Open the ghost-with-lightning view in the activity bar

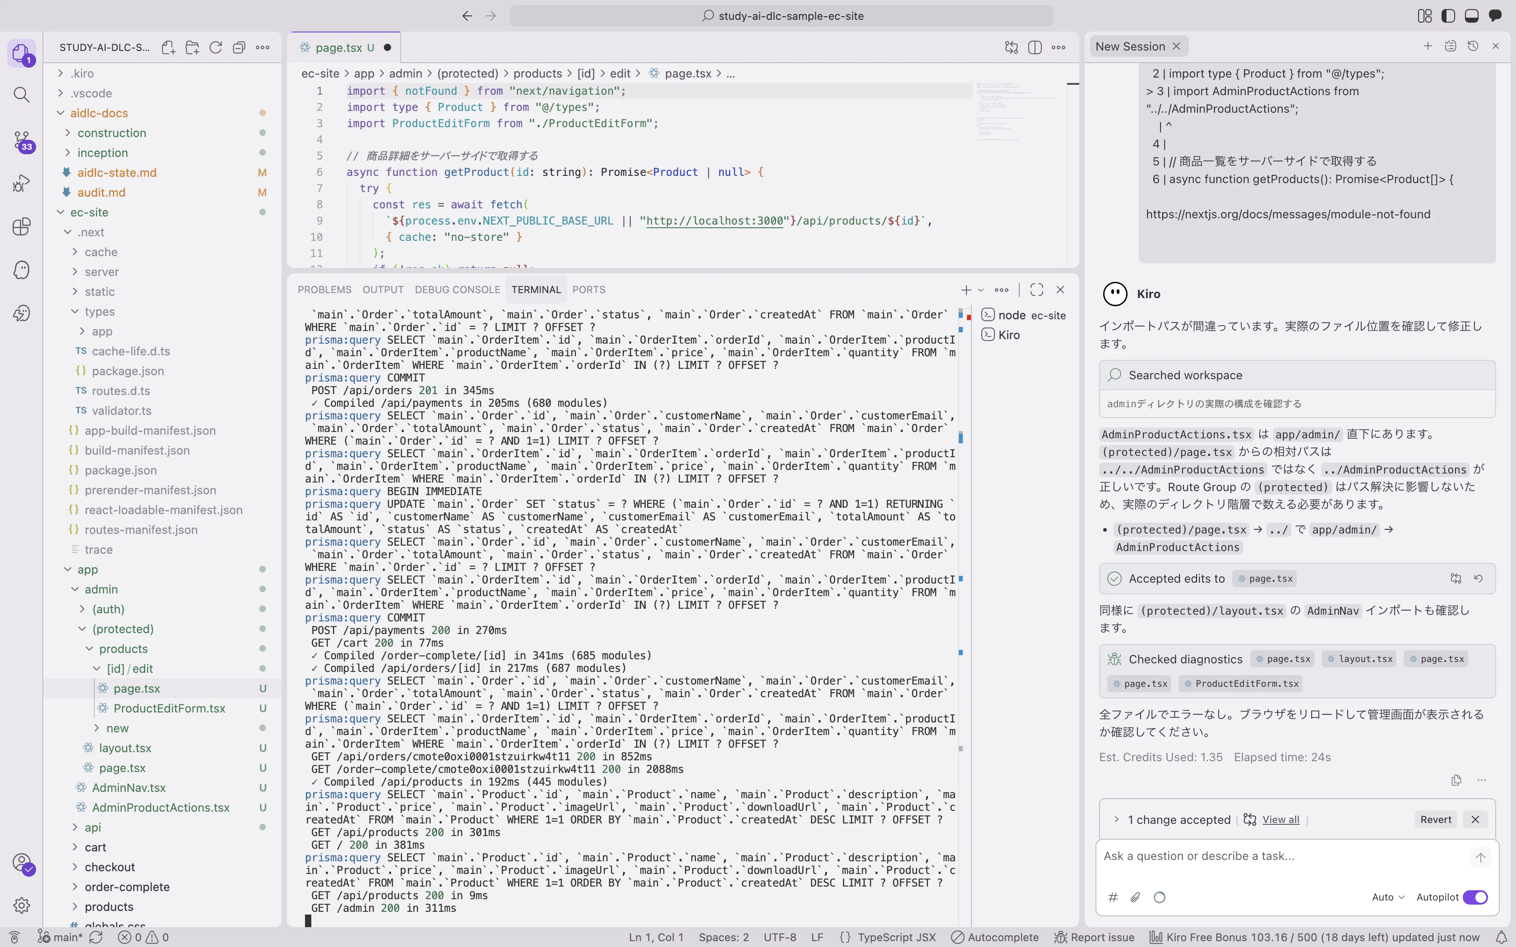point(21,313)
